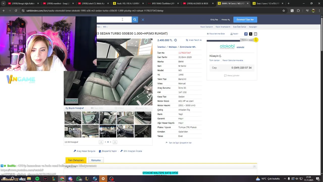Switch to the Seat Leon tab
323x182 pixels.
pos(268,4)
